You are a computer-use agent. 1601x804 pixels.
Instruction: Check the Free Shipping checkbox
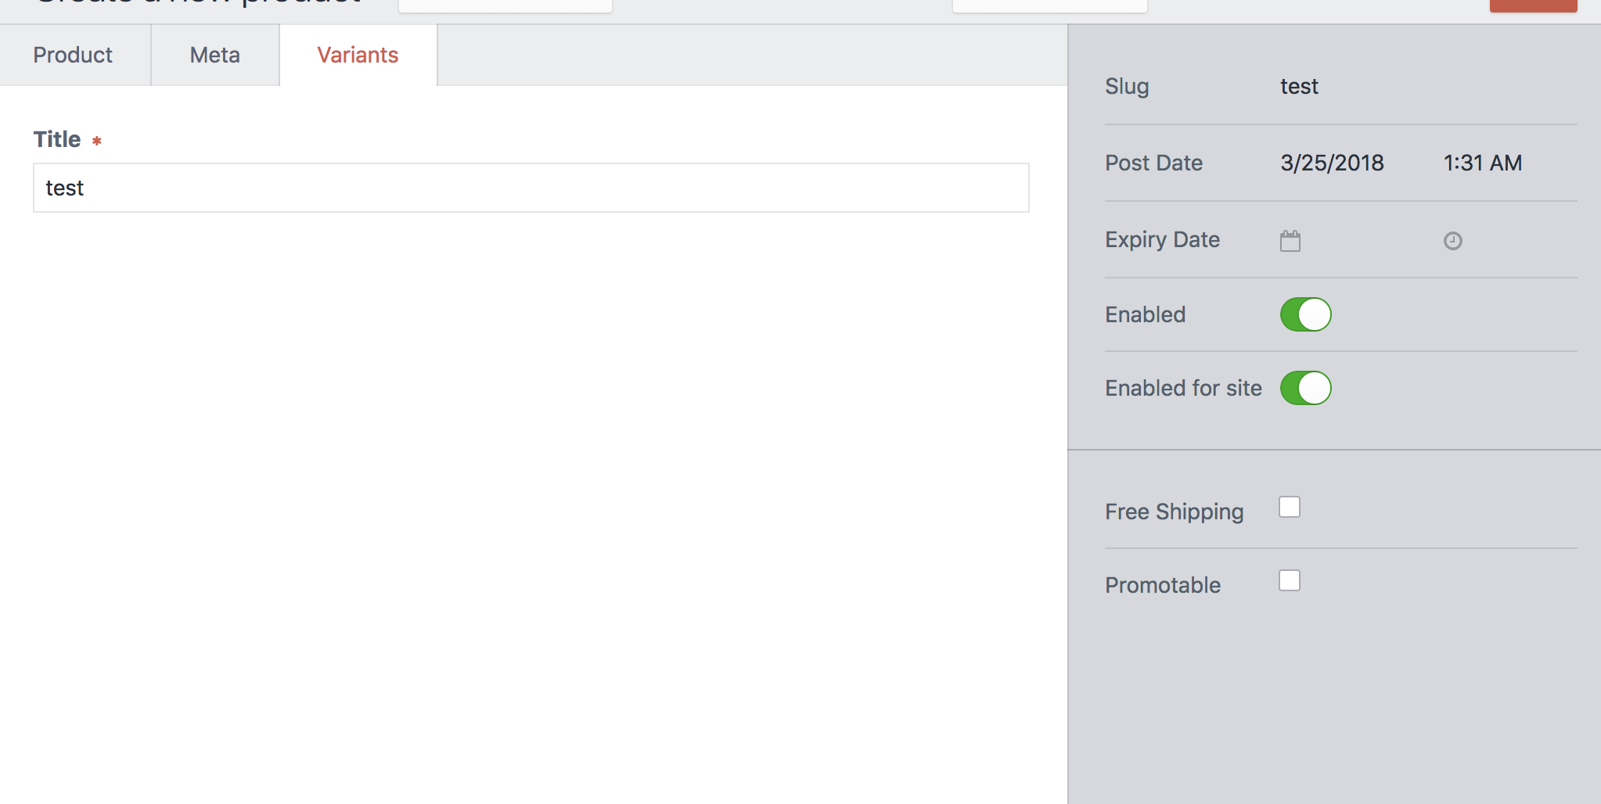(1288, 507)
